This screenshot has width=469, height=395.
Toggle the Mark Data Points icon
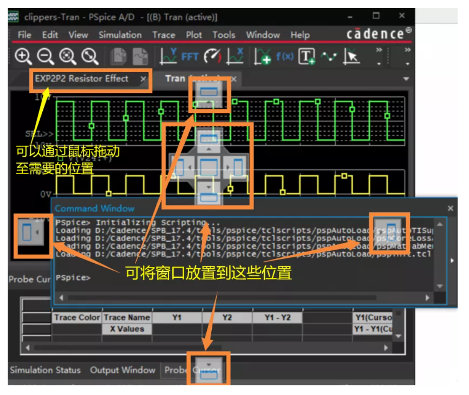(x=329, y=56)
